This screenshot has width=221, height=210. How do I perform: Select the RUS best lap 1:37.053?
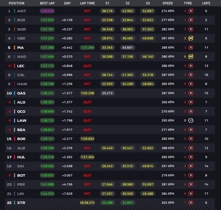47,20
